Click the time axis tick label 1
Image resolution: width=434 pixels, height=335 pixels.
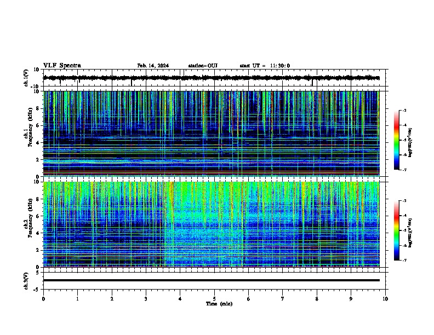point(77,299)
